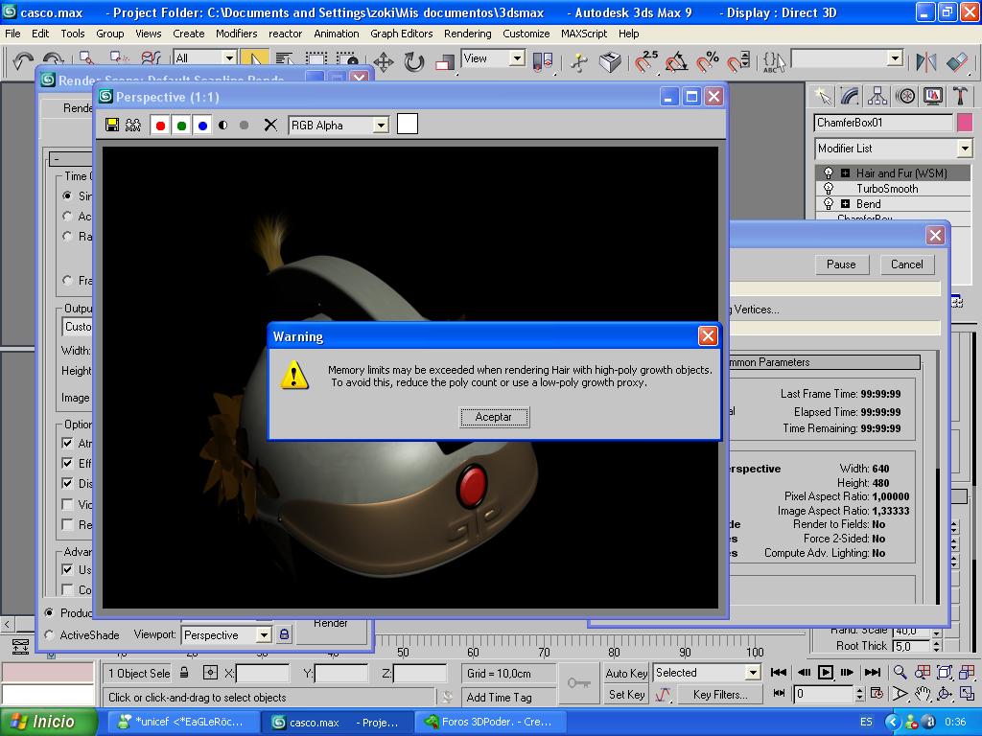The image size is (982, 736).
Task: Click the ChamferBox01 object name field
Action: [883, 123]
